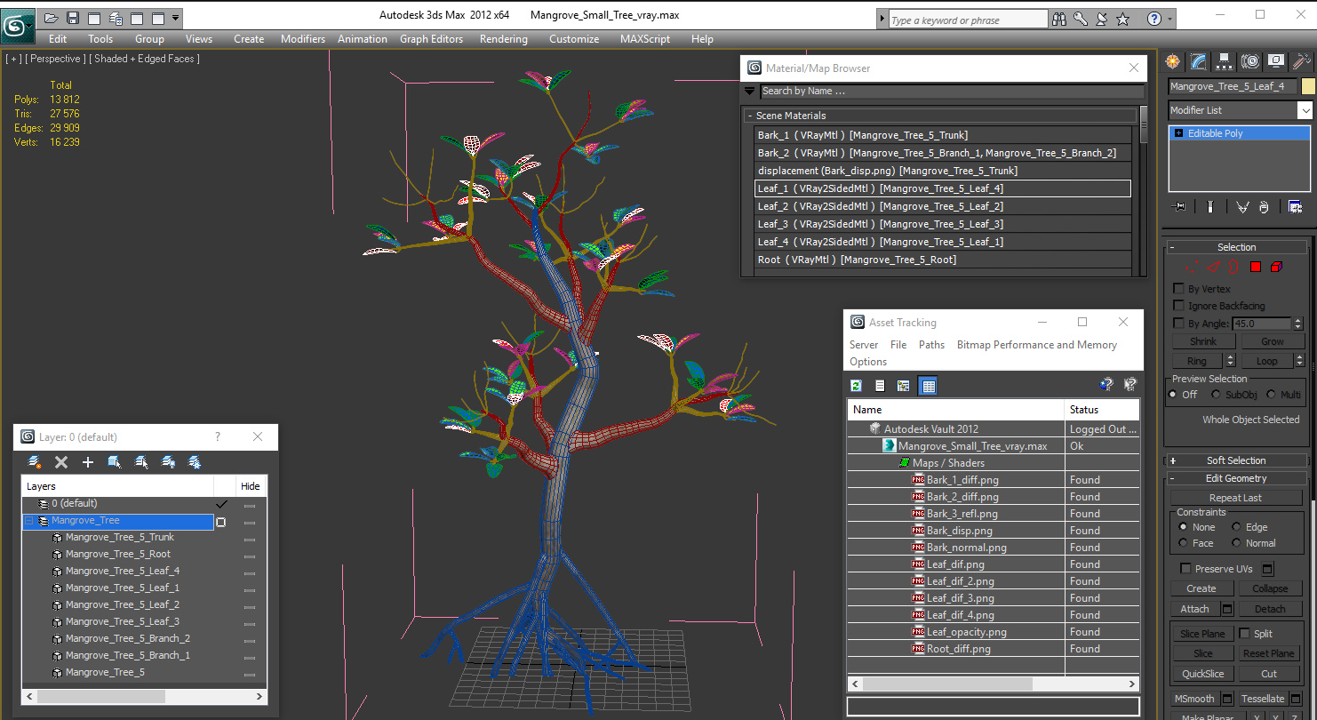
Task: Toggle By Vertex checkbox
Action: coord(1179,289)
